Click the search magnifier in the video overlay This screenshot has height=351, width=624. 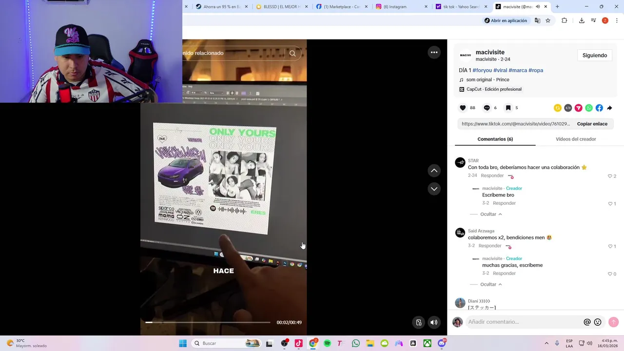(x=292, y=53)
